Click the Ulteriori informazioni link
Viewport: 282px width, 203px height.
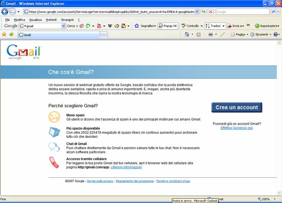[x=126, y=167]
